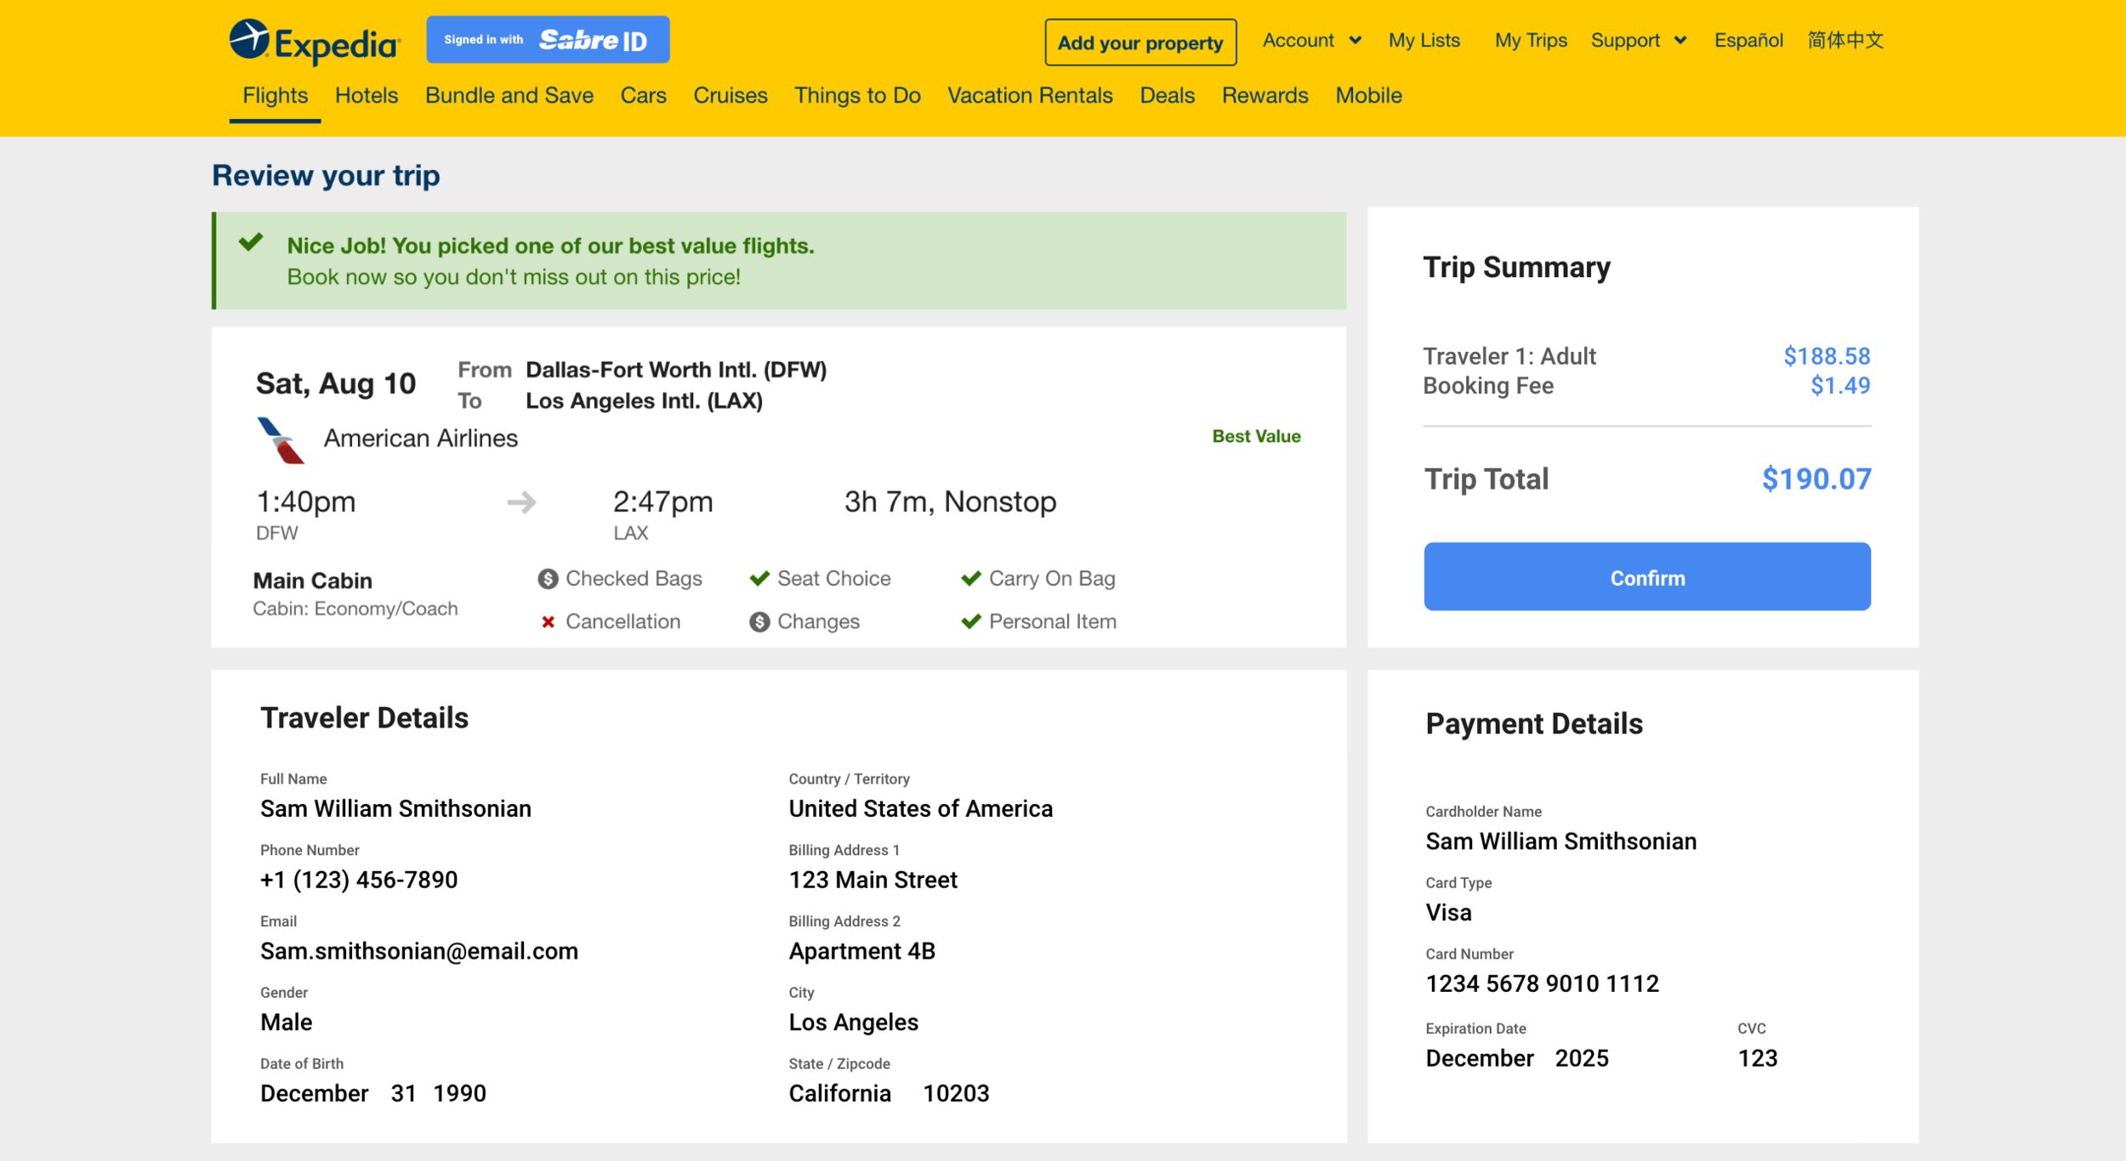Viewport: 2126px width, 1161px height.
Task: Click the departure time 1:40pm
Action: click(306, 501)
